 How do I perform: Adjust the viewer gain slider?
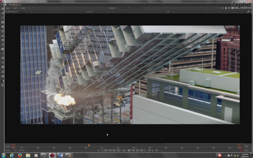(52, 11)
